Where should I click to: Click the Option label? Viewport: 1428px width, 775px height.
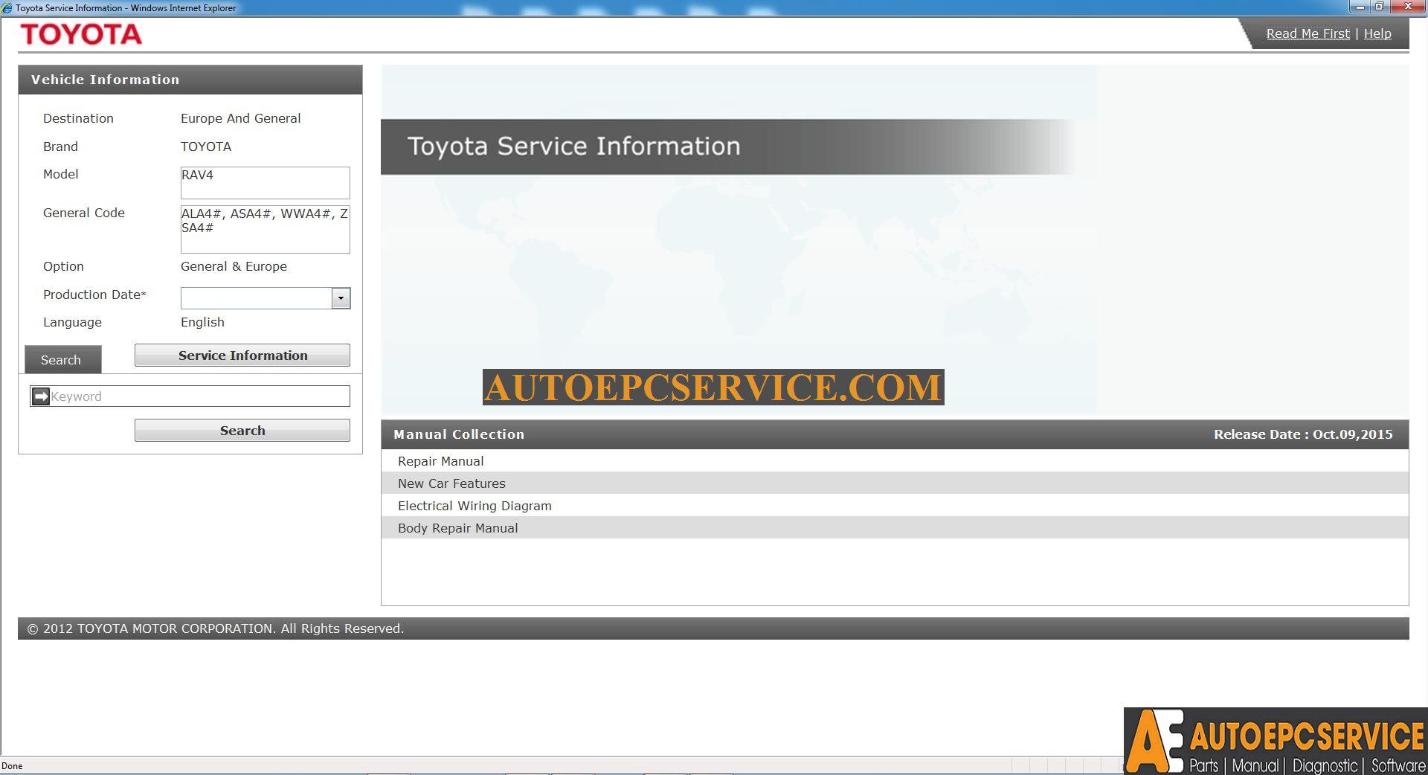pyautogui.click(x=63, y=266)
